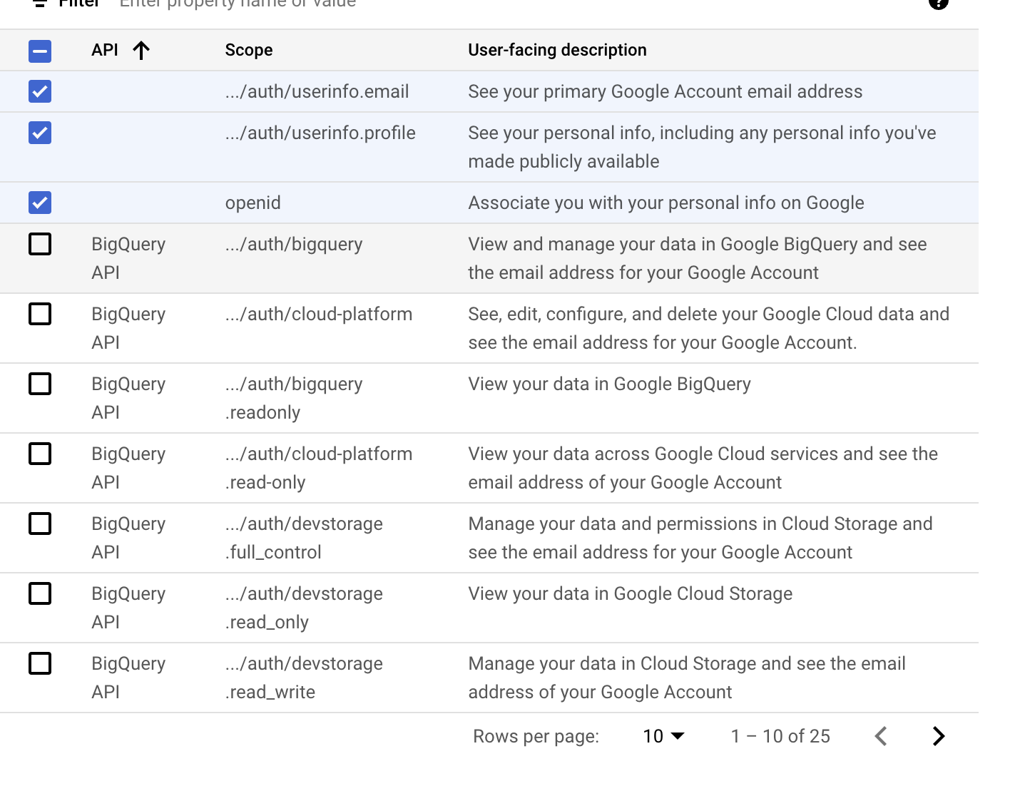
Task: Open the rows per page dropdown
Action: (x=663, y=736)
